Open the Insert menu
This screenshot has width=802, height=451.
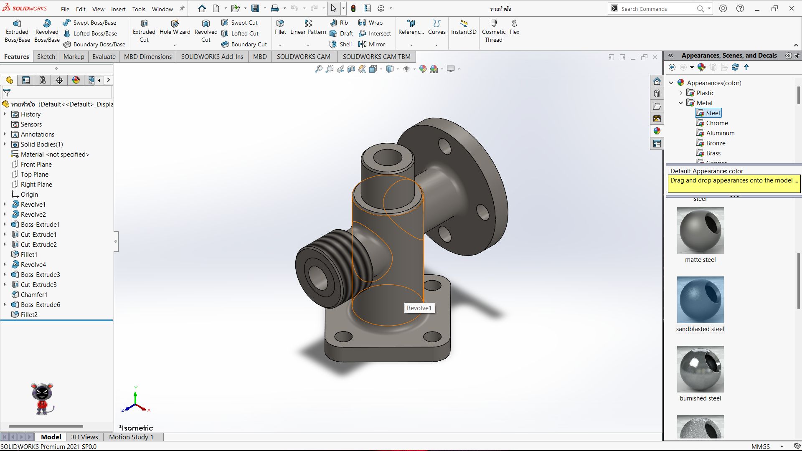click(x=118, y=9)
